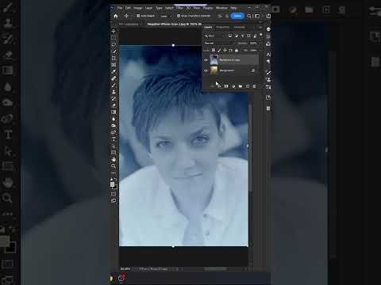Go to the Home screen icon
381x285 pixels.
tap(116, 16)
